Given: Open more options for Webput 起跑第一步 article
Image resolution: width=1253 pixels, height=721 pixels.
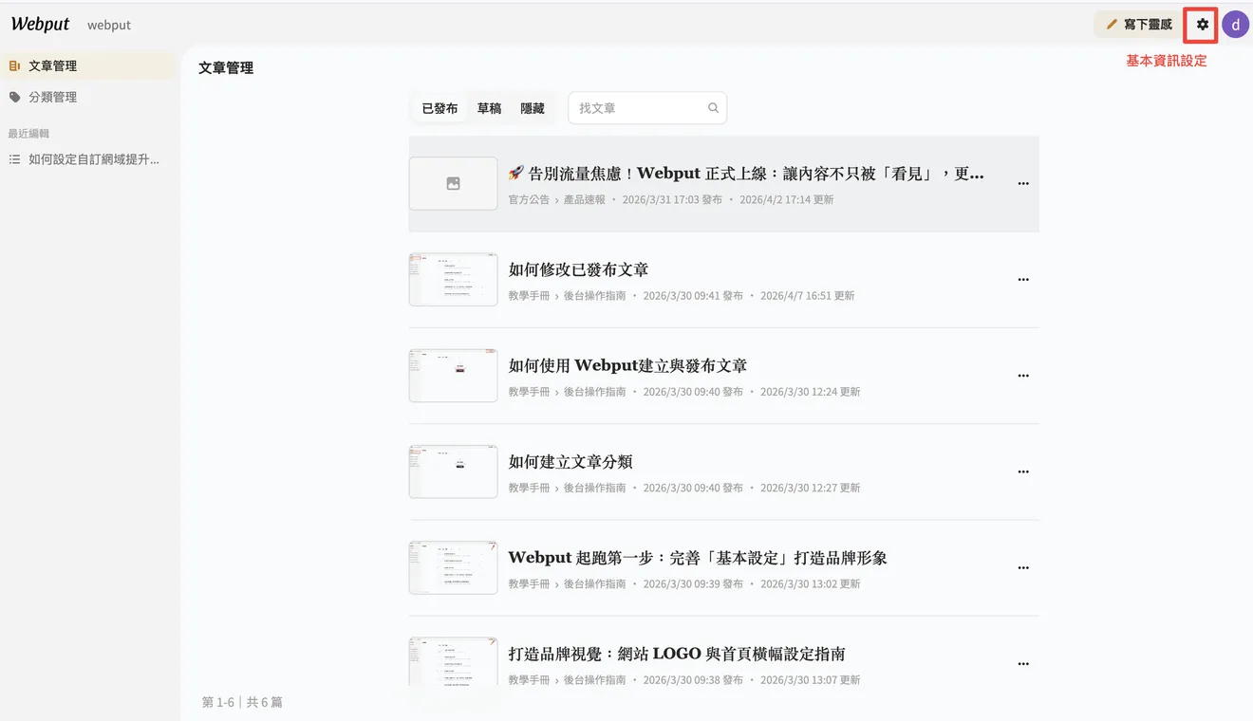Looking at the screenshot, I should pos(1023,568).
